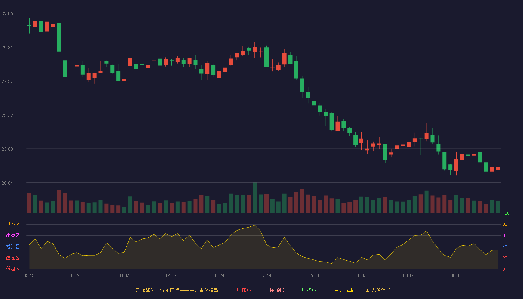
Task: Select the 风险区 zone label
Action: (13, 224)
